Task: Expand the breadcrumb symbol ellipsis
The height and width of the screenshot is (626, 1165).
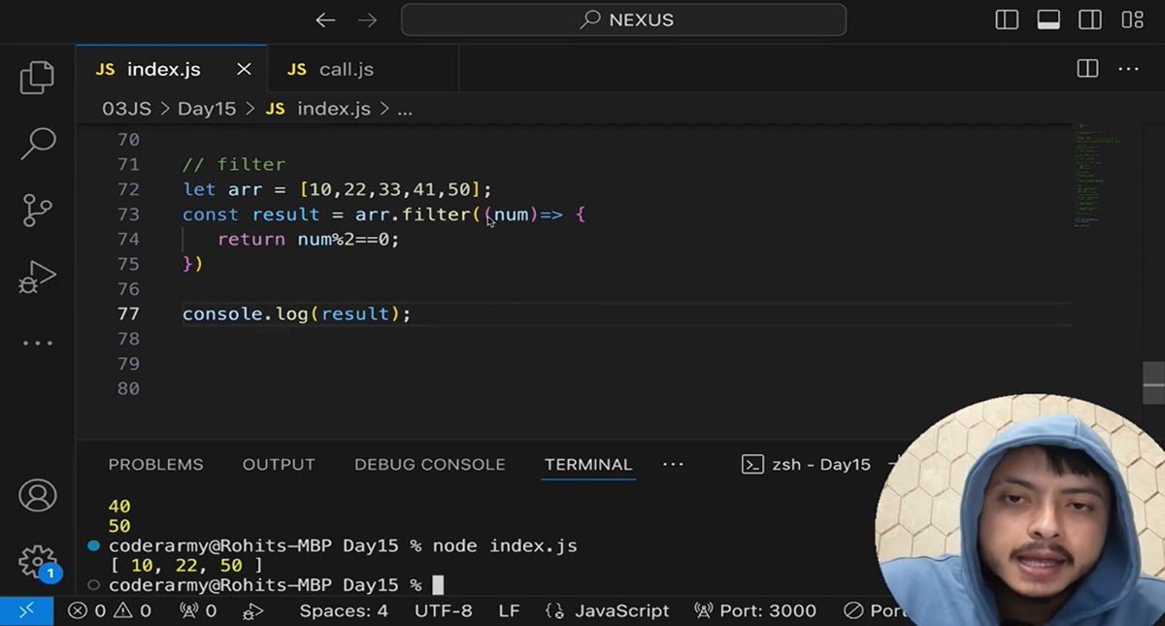Action: (x=405, y=109)
